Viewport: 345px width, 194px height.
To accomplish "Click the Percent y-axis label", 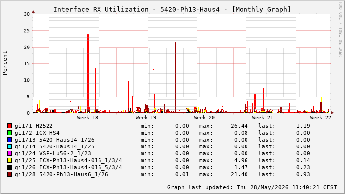I will point(5,63).
